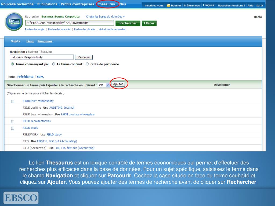The width and height of the screenshot is (275, 206).
Task: Click the Ajouter button
Action: click(x=118, y=84)
